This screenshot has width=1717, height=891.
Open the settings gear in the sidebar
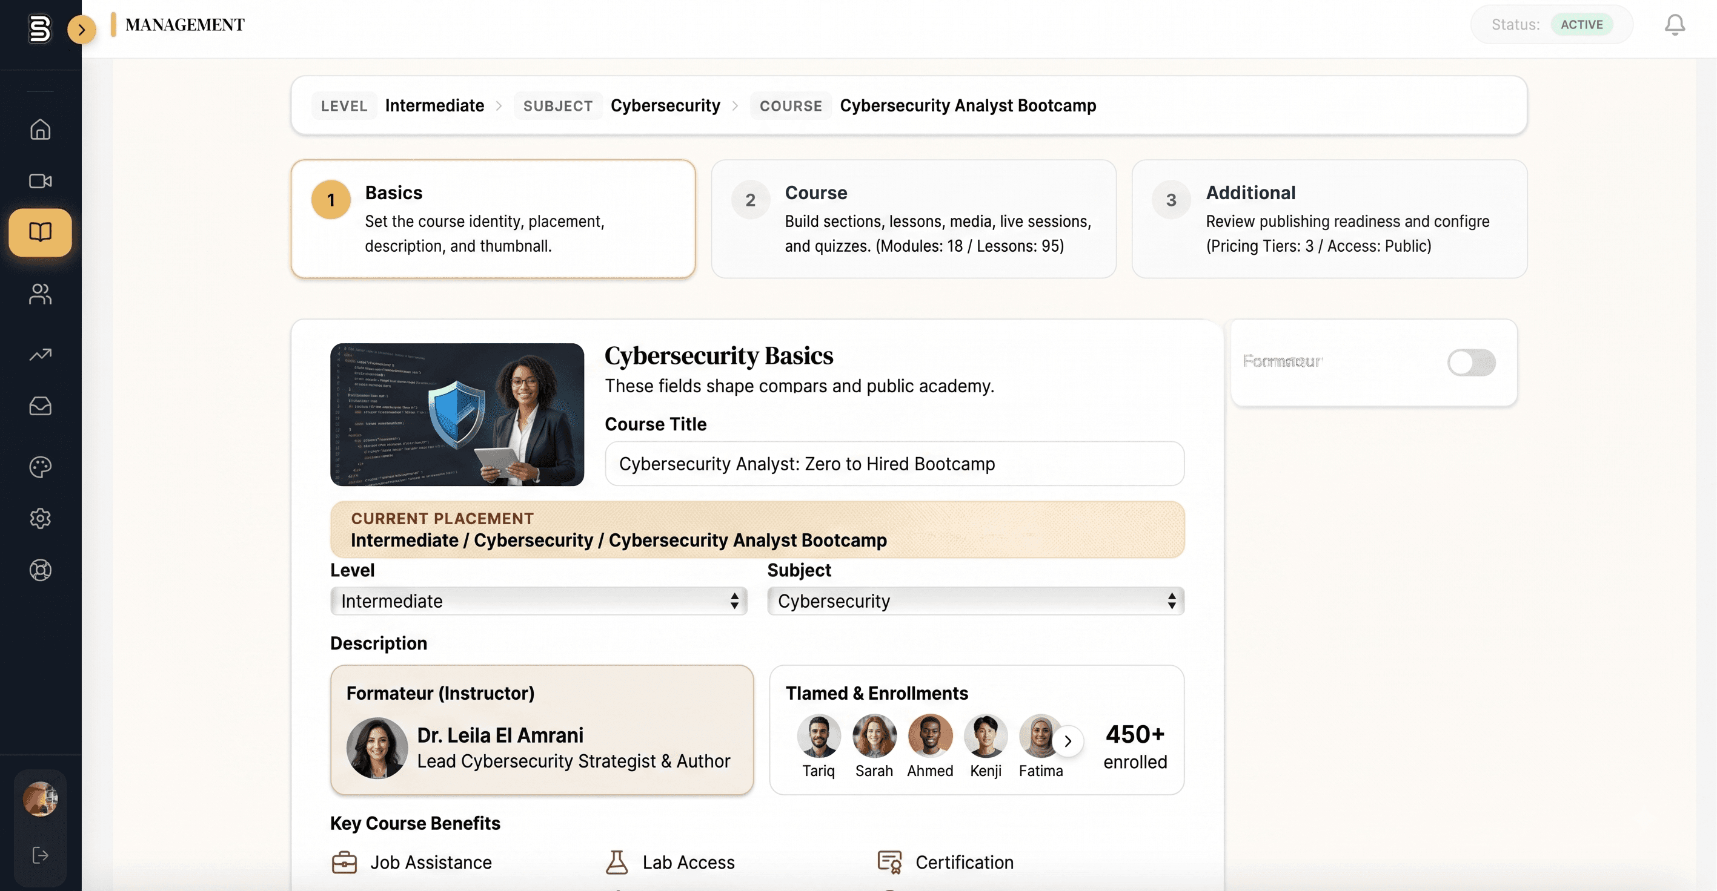pyautogui.click(x=40, y=518)
